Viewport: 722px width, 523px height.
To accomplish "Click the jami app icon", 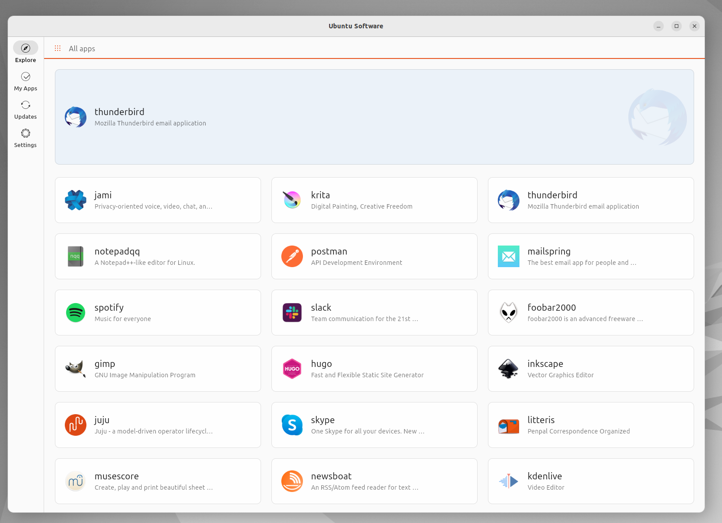I will click(76, 200).
